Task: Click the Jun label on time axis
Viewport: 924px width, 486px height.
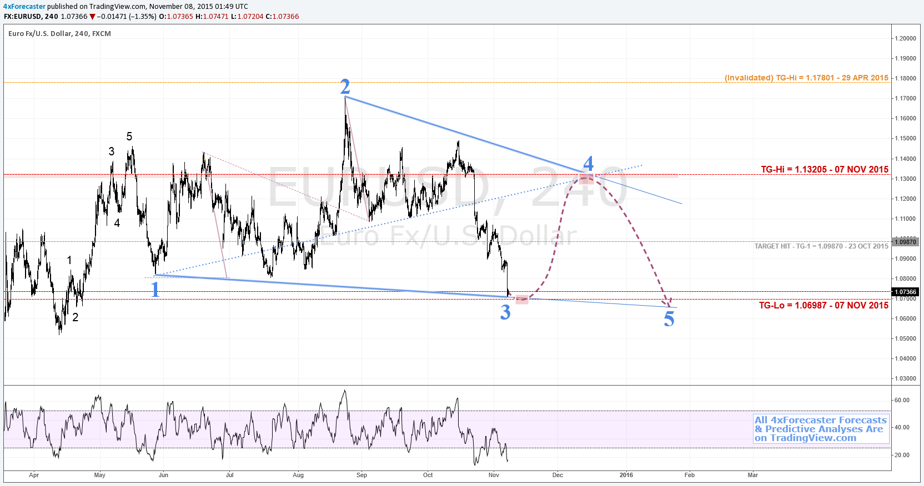Action: (x=163, y=475)
